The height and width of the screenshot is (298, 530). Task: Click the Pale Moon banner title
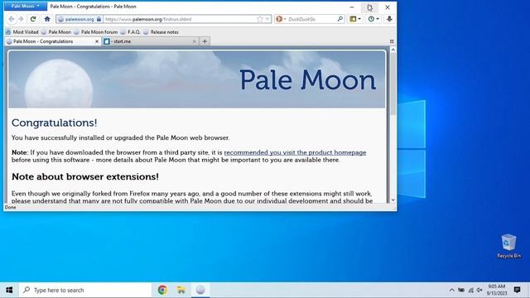(x=307, y=80)
